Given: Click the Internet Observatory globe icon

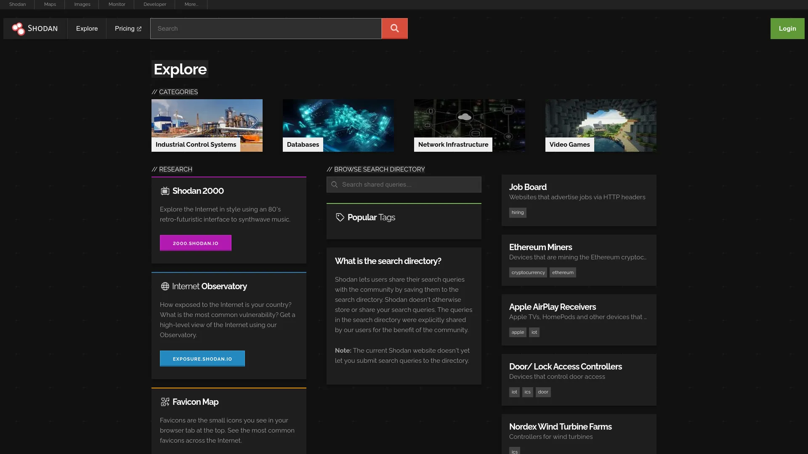Looking at the screenshot, I should 165,286.
